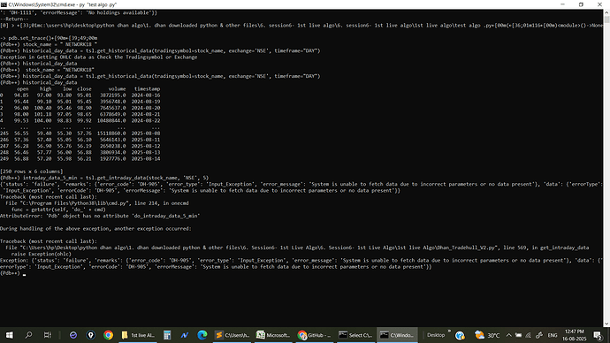Open Task View in taskbar
Viewport: 610px width, 343px height.
[48, 335]
